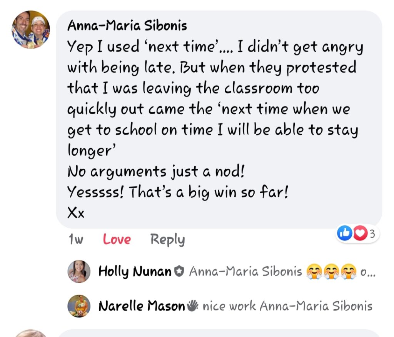Click the hugging face emojis in Holly's reply
This screenshot has height=337, width=394.
331,272
